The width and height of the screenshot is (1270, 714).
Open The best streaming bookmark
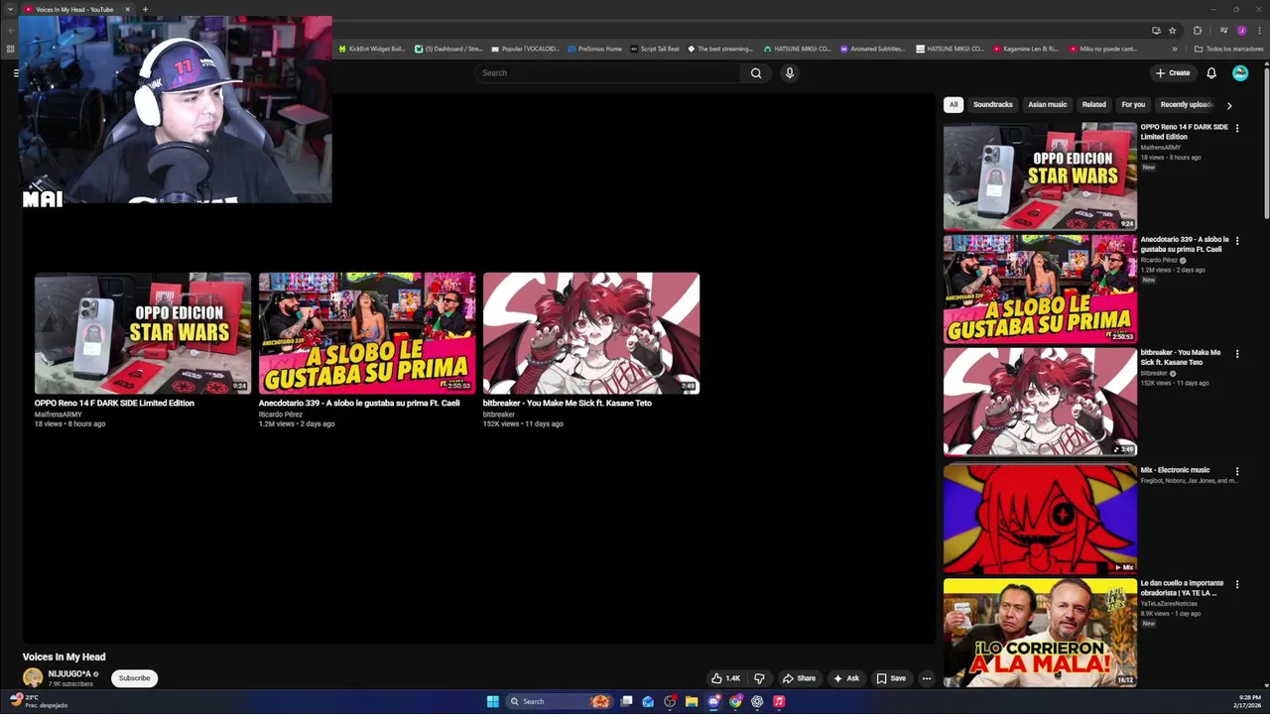click(x=720, y=49)
